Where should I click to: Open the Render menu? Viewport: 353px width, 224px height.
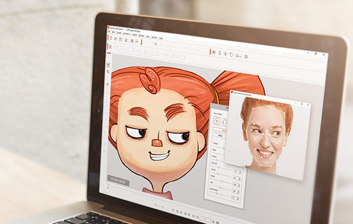[141, 36]
